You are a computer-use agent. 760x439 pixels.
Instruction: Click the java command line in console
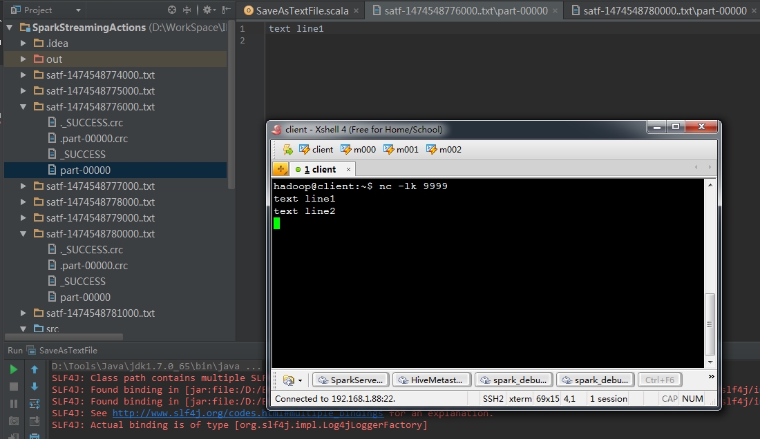pos(157,367)
